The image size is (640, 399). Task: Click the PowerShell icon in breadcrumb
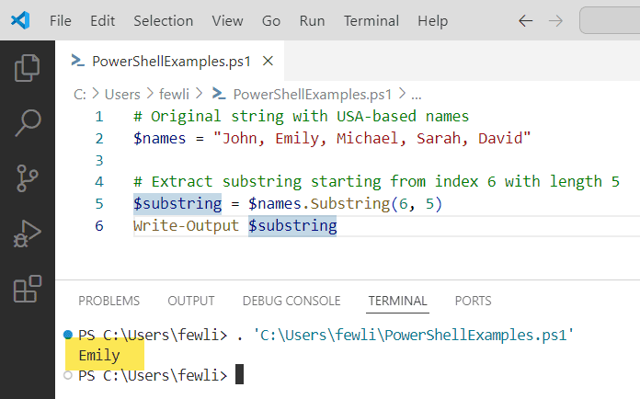219,94
